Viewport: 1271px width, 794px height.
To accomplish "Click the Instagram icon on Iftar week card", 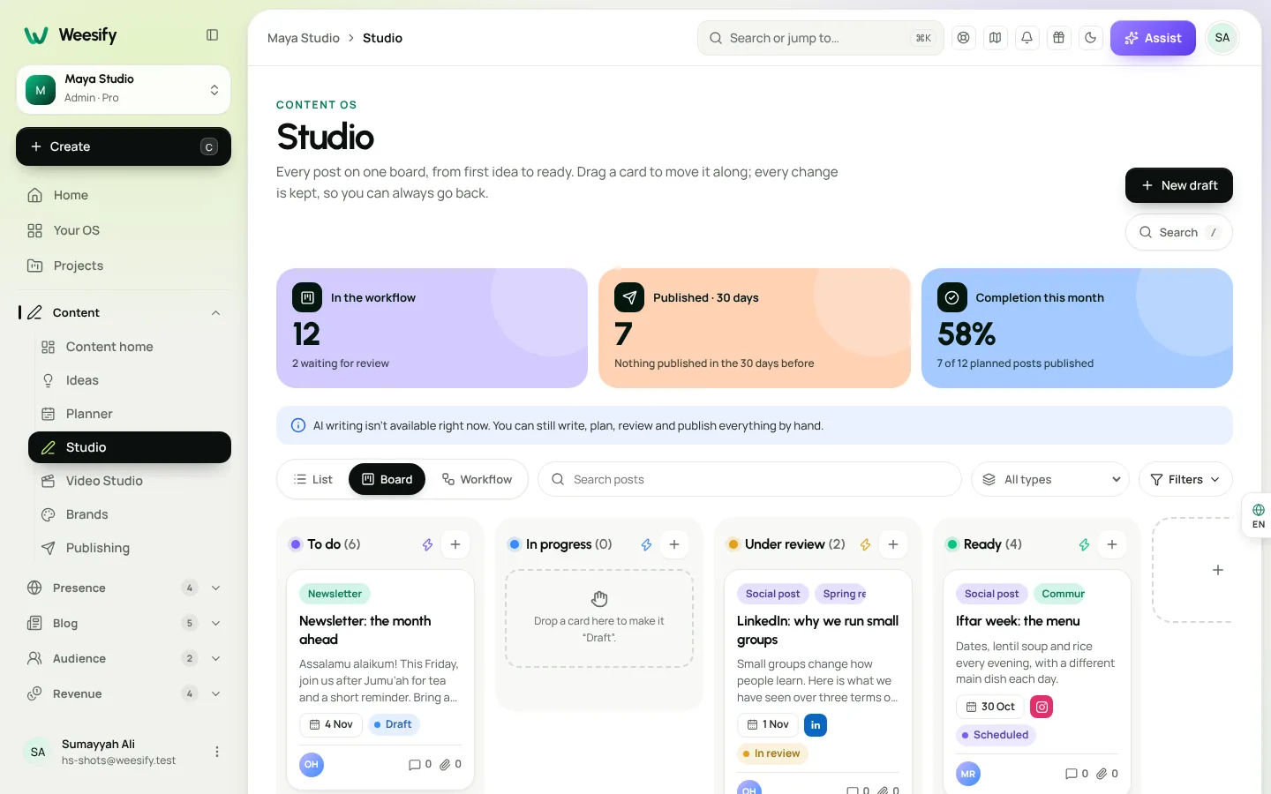I will [1042, 707].
